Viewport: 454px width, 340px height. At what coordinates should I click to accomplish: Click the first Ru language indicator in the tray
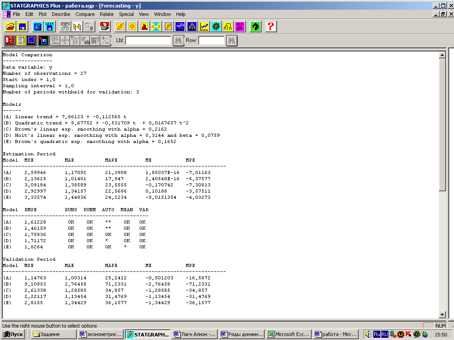coord(377,334)
